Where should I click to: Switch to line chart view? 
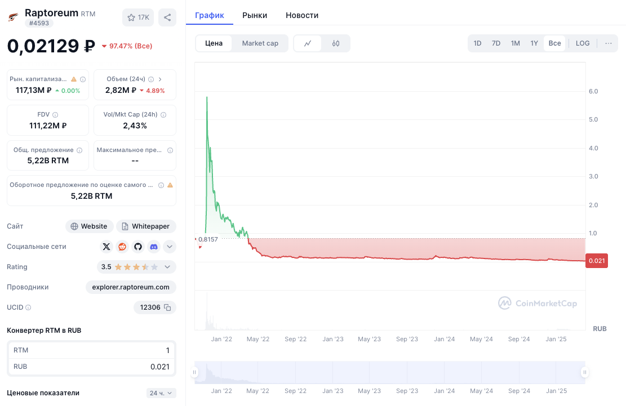coord(308,43)
